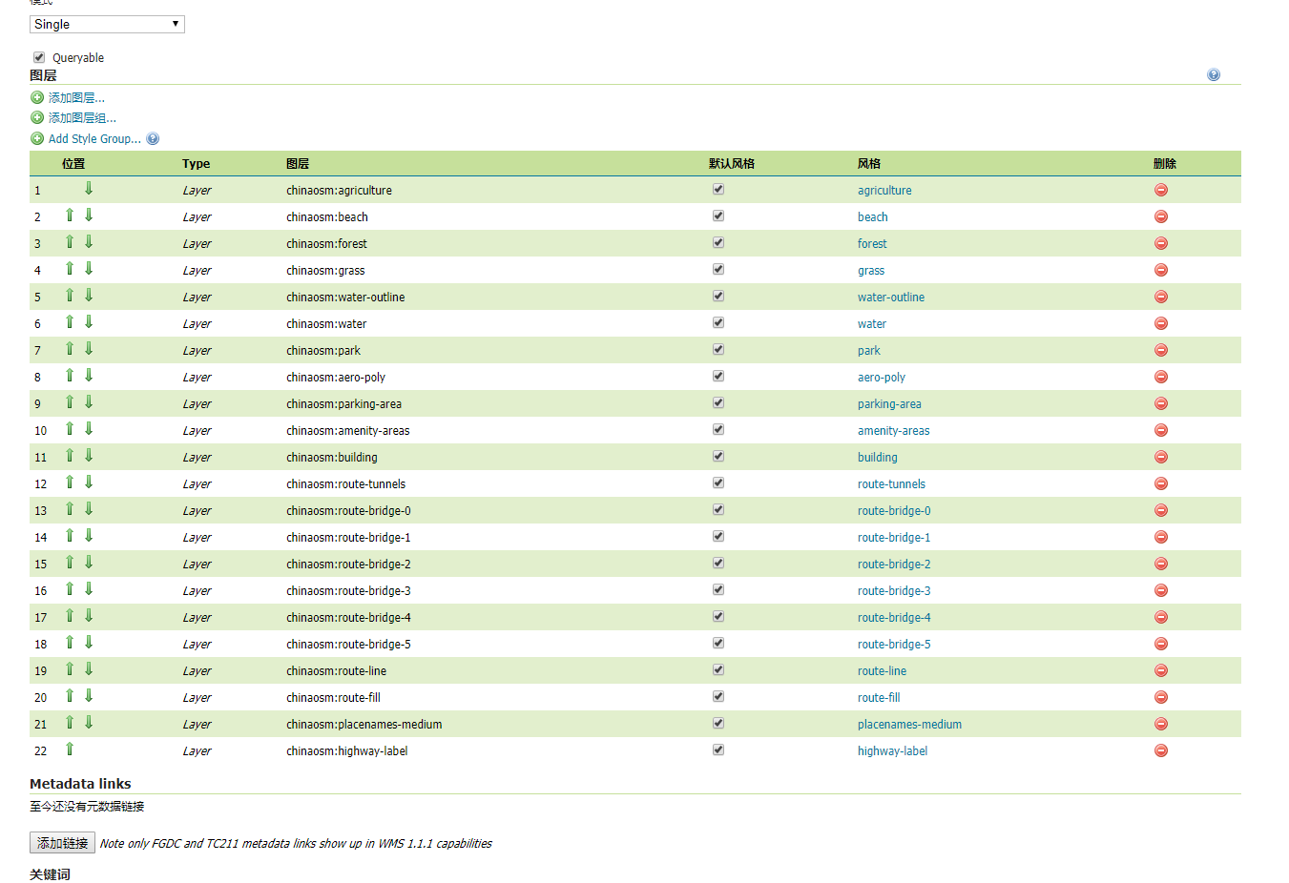This screenshot has width=1289, height=883.
Task: Open the highway-label style link
Action: click(x=892, y=750)
